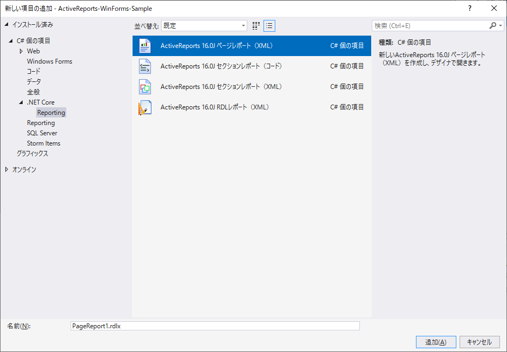The height and width of the screenshot is (352, 507).
Task: Select Reporting under .NET Core
Action: 51,113
